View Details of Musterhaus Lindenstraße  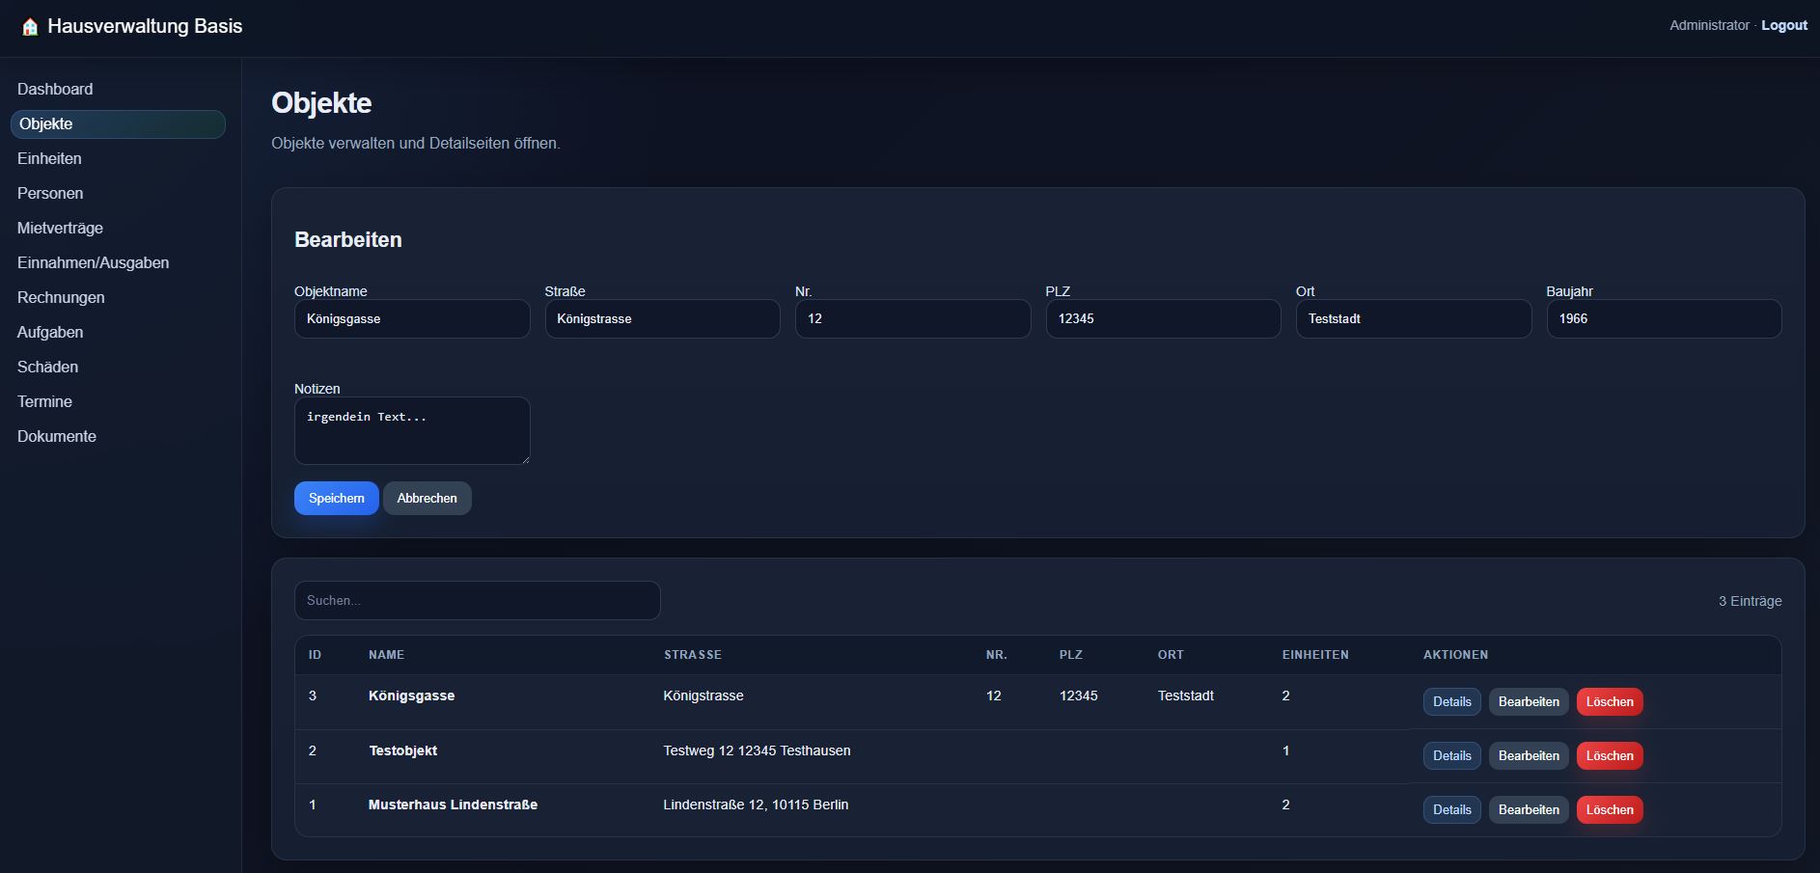pos(1451,809)
